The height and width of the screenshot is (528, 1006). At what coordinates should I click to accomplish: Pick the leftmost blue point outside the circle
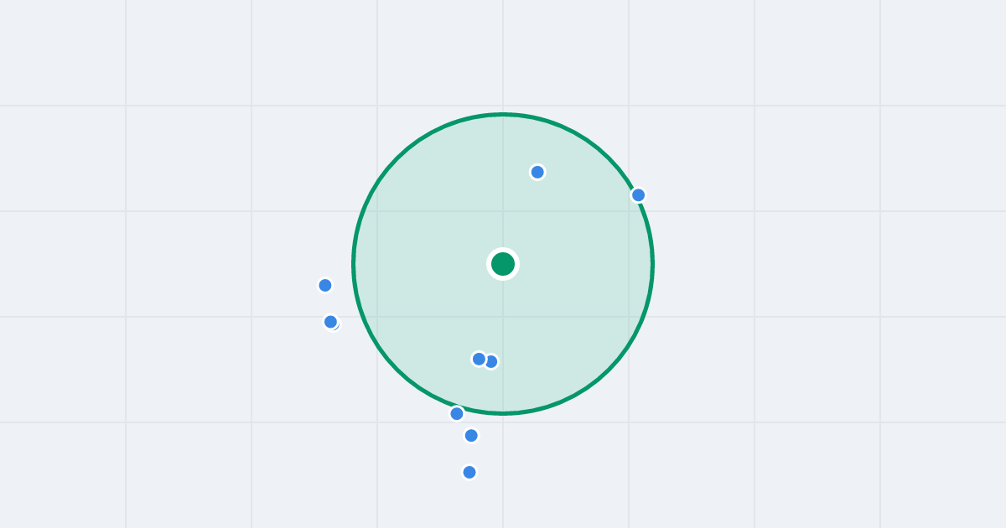point(325,285)
